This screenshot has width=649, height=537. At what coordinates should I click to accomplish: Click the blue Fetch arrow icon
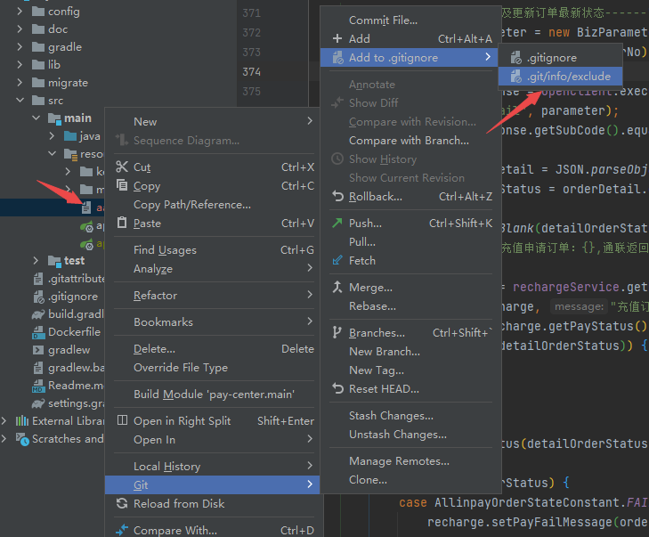tap(337, 260)
